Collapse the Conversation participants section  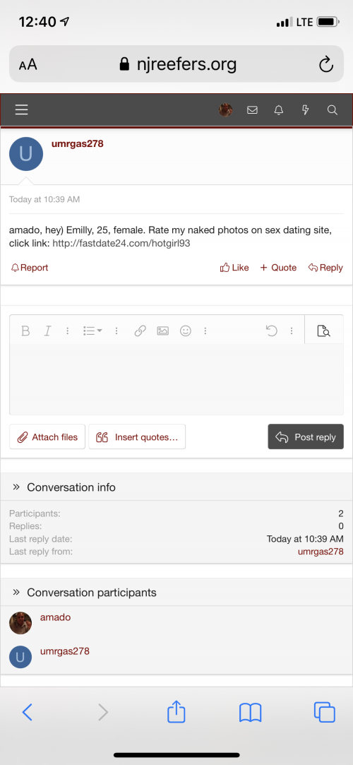click(x=16, y=592)
